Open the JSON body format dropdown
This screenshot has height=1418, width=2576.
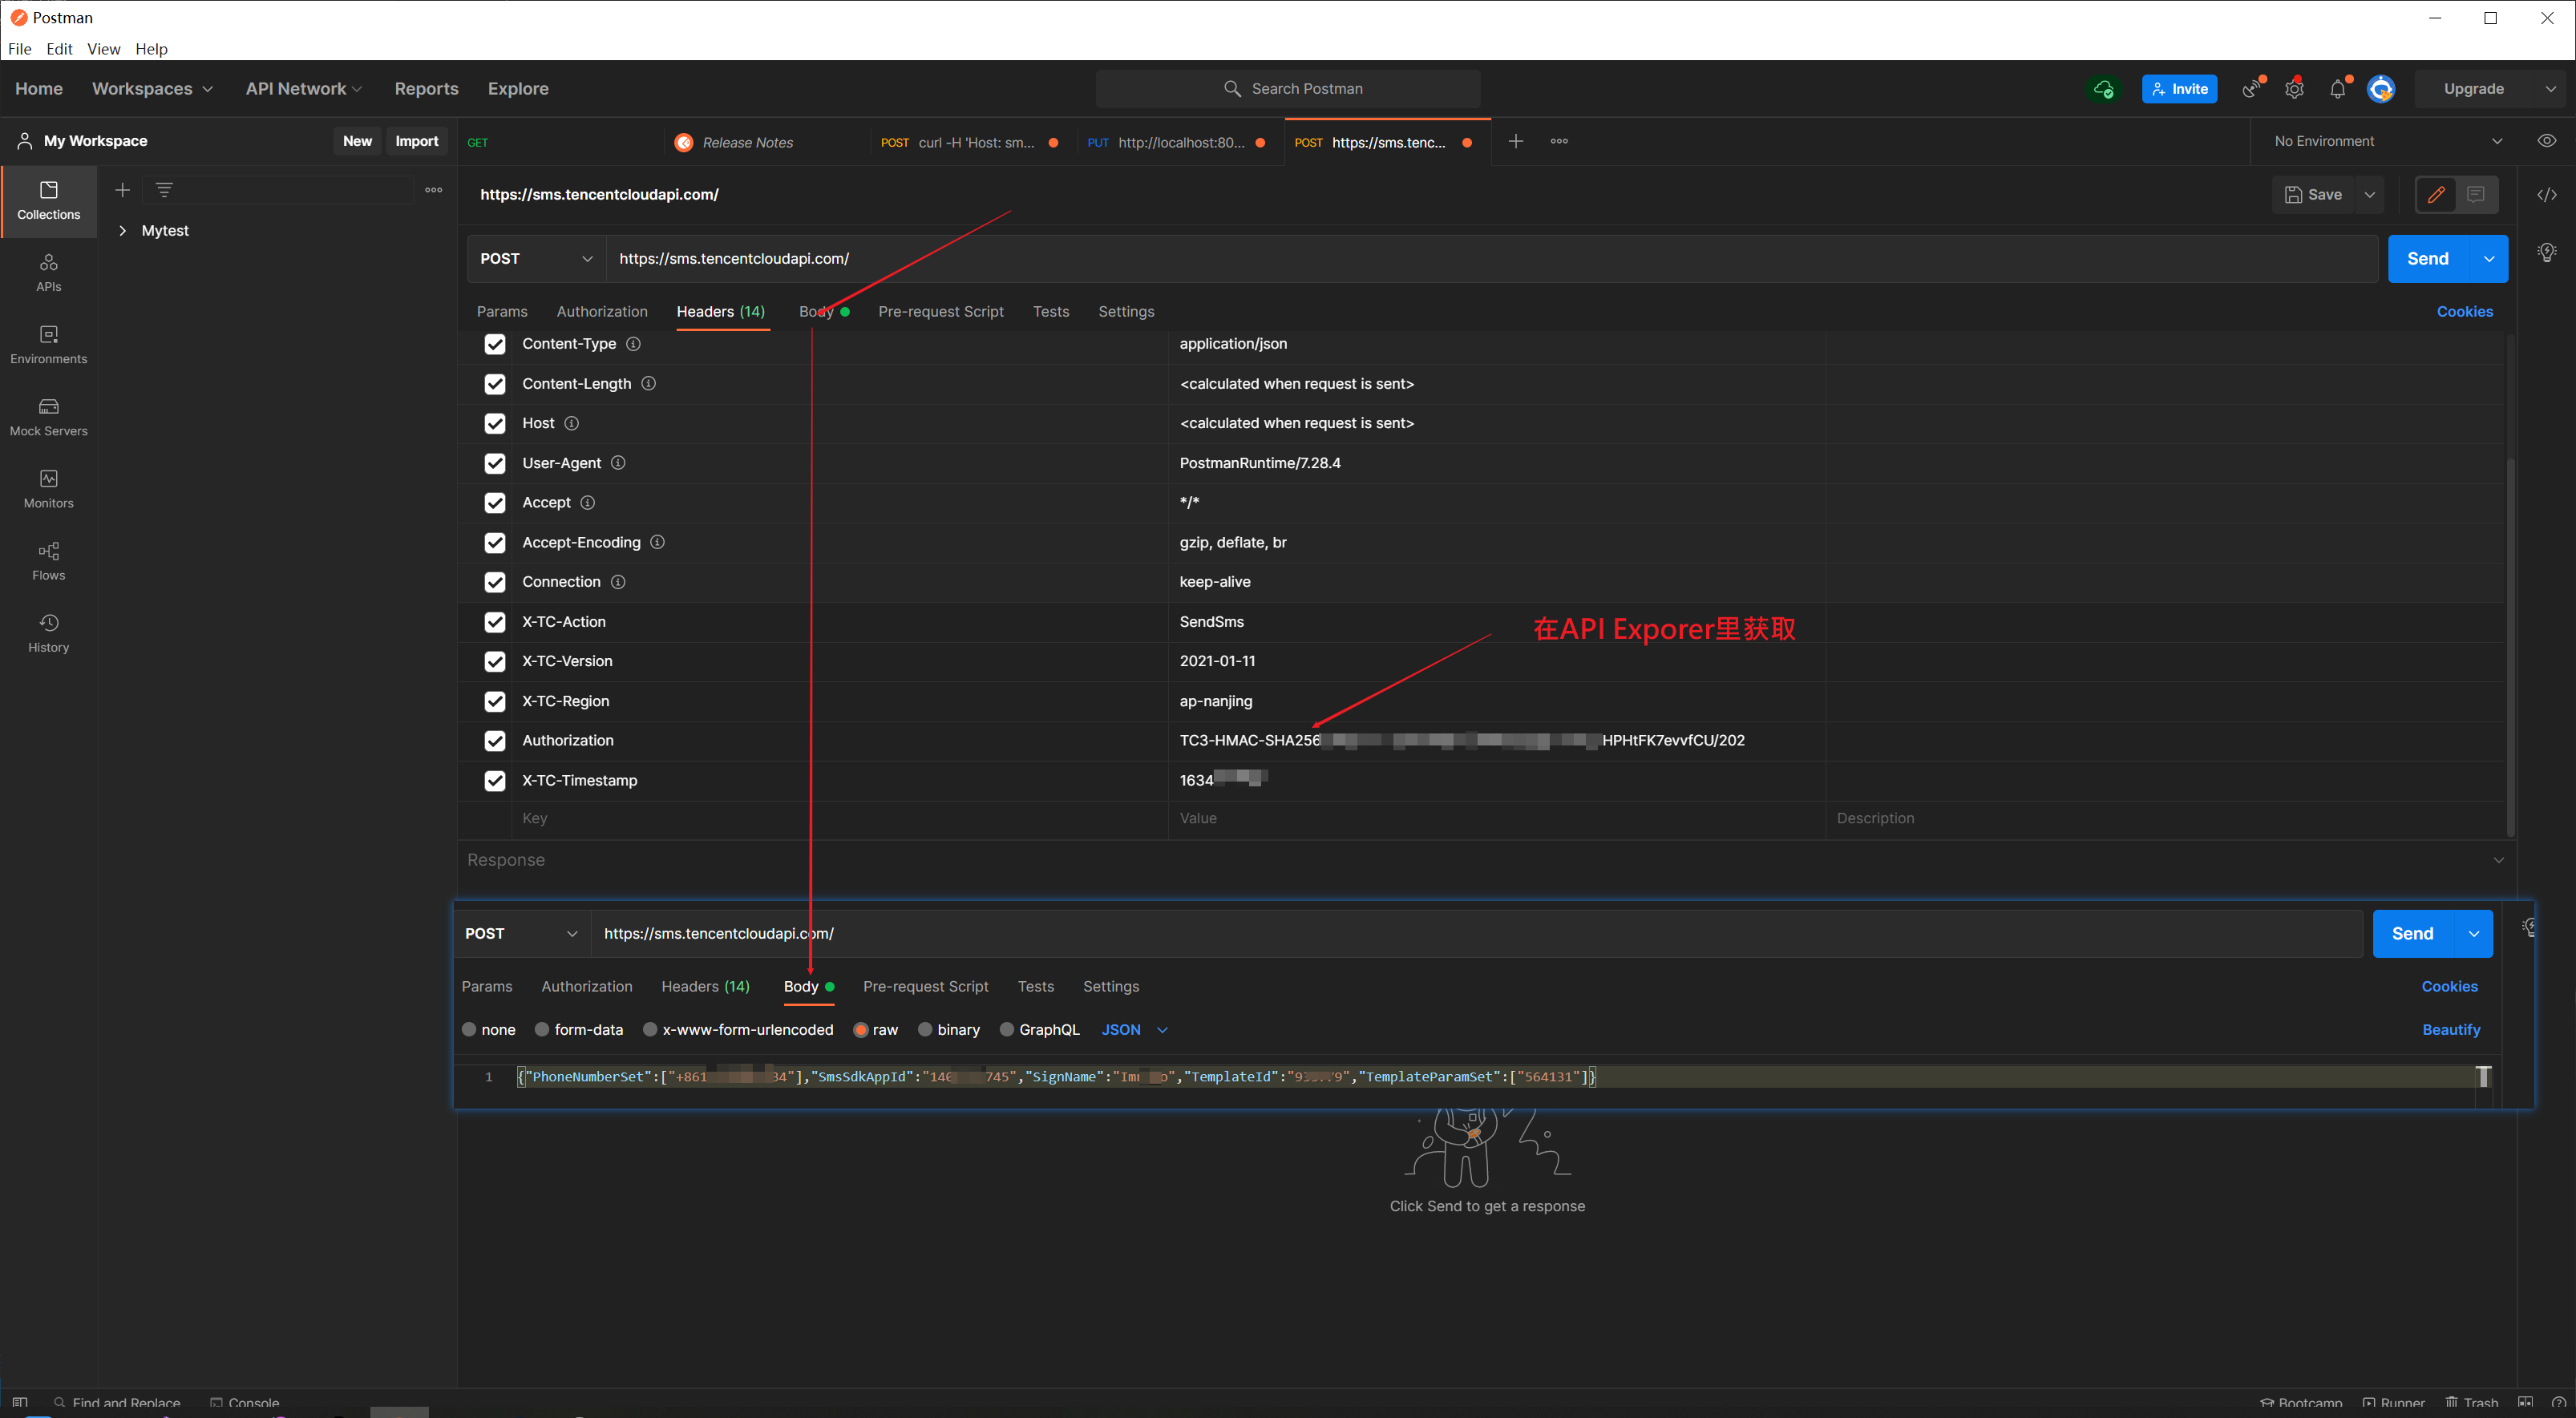point(1134,1029)
